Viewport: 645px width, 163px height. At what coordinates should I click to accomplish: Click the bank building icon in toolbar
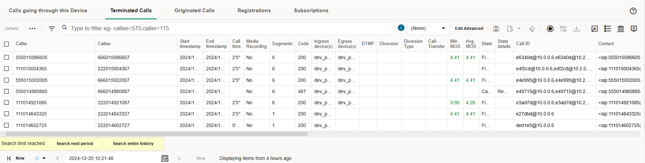coord(621,29)
